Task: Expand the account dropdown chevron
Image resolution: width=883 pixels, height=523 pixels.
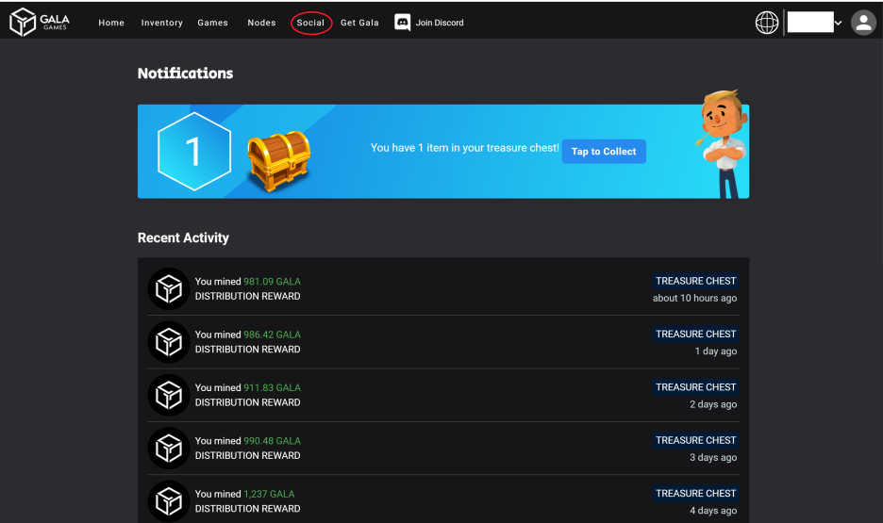Action: [838, 23]
